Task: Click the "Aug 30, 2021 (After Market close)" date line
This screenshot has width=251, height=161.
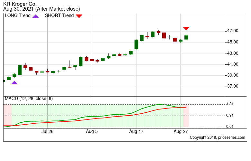Action: click(x=42, y=9)
